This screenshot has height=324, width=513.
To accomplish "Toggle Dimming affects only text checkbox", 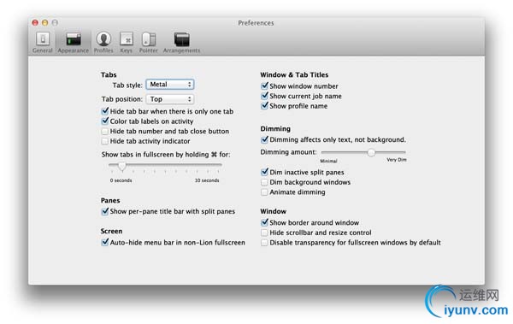I will 264,139.
